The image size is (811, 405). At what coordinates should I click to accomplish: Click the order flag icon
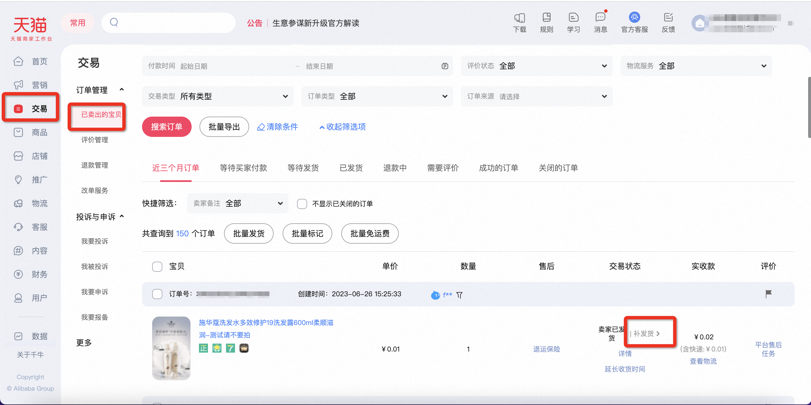(x=768, y=293)
